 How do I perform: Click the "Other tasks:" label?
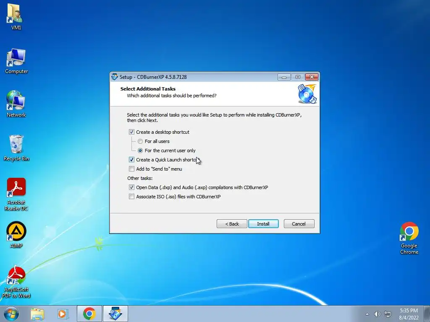pos(140,178)
